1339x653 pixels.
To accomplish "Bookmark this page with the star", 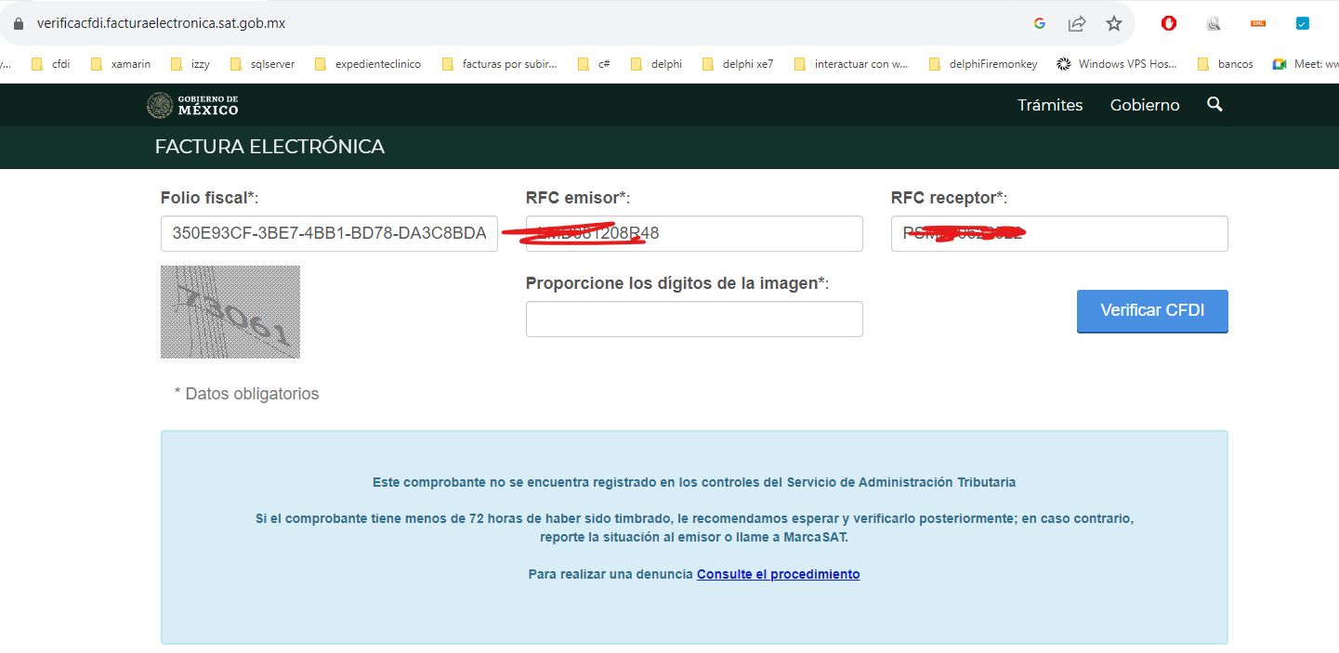I will coord(1114,23).
